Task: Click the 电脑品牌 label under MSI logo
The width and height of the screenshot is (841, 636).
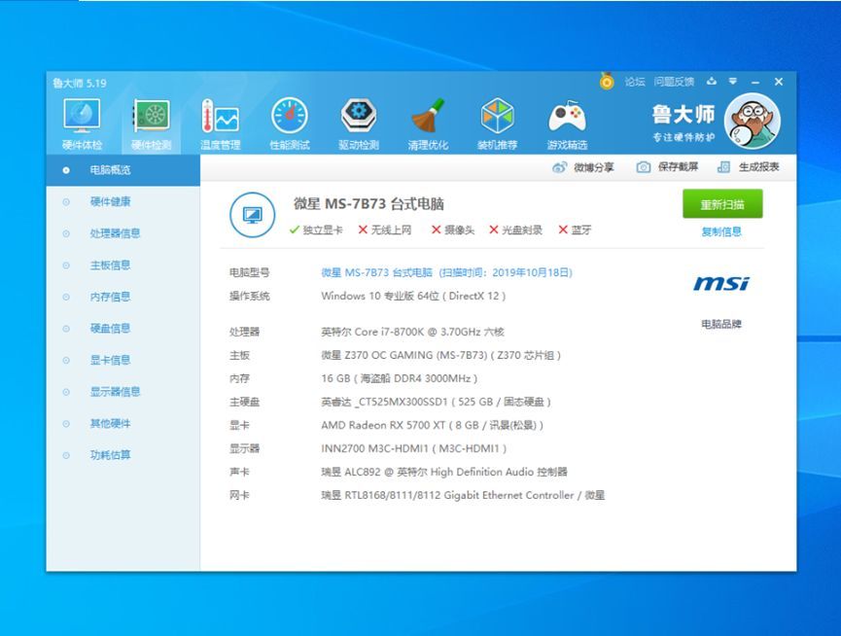Action: [721, 324]
